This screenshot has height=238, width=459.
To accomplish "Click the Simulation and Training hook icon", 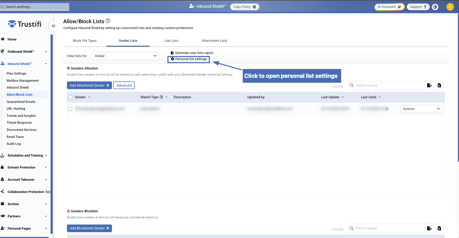I will (x=2, y=155).
